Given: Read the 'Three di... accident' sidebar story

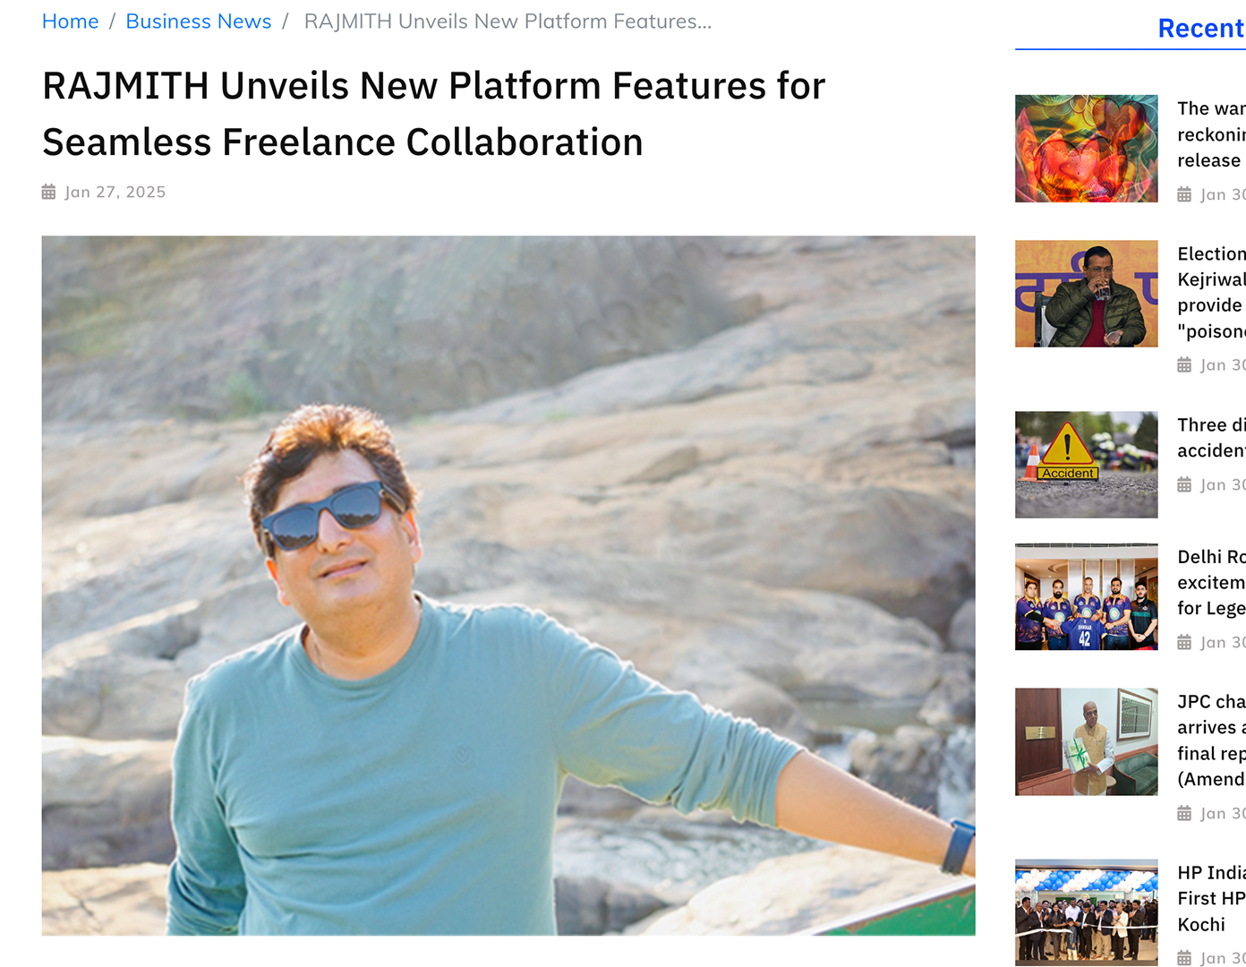Looking at the screenshot, I should (1211, 438).
